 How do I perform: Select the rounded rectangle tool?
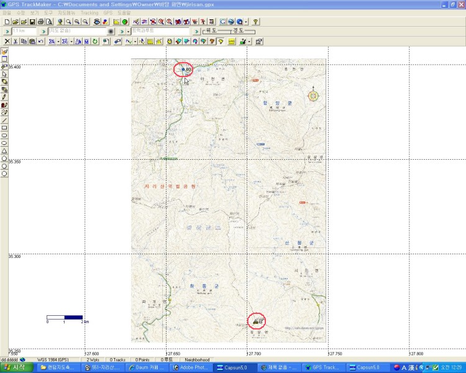point(4,136)
